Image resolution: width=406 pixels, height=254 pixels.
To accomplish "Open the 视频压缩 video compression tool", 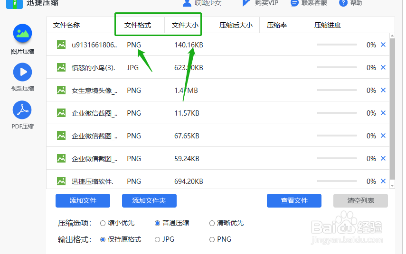I will coord(22,77).
